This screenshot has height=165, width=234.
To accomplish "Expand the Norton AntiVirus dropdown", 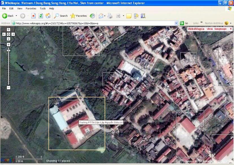I will tap(230, 23).
